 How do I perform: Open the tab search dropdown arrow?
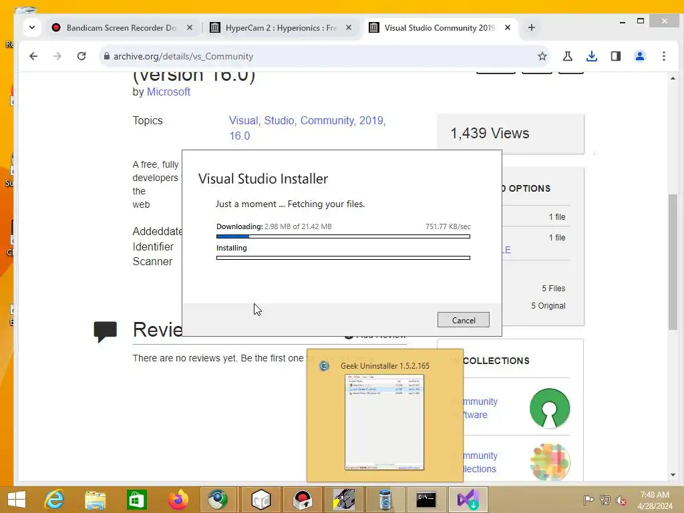(32, 27)
